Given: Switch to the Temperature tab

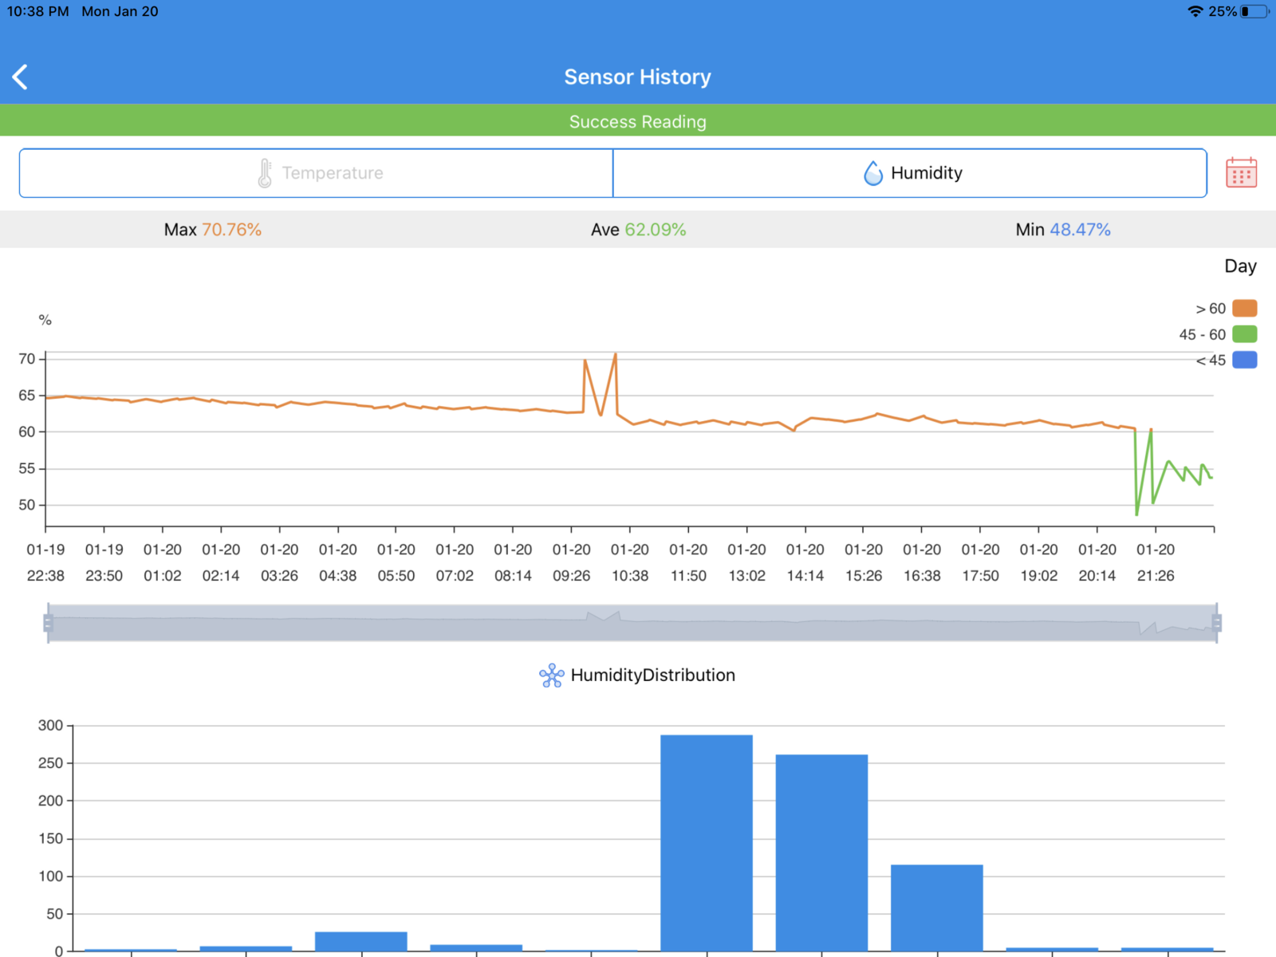Looking at the screenshot, I should (317, 173).
